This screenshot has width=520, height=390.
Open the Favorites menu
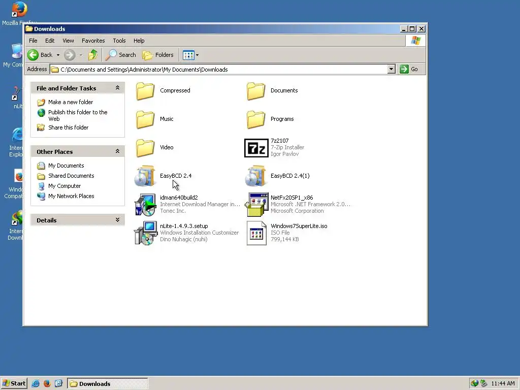(93, 41)
